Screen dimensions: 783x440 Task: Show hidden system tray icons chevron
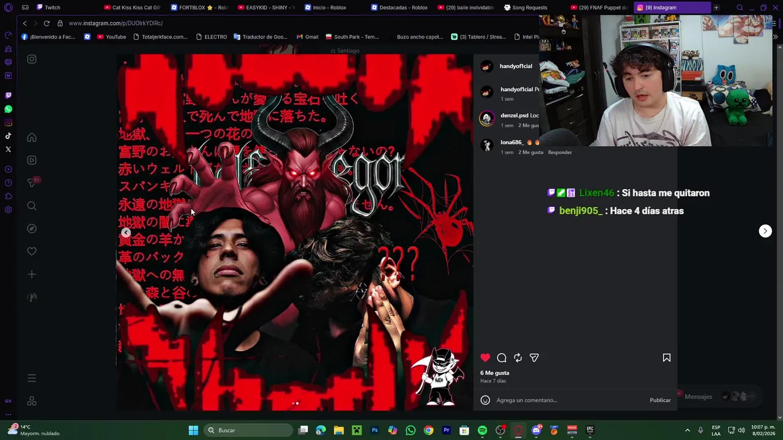(x=687, y=430)
